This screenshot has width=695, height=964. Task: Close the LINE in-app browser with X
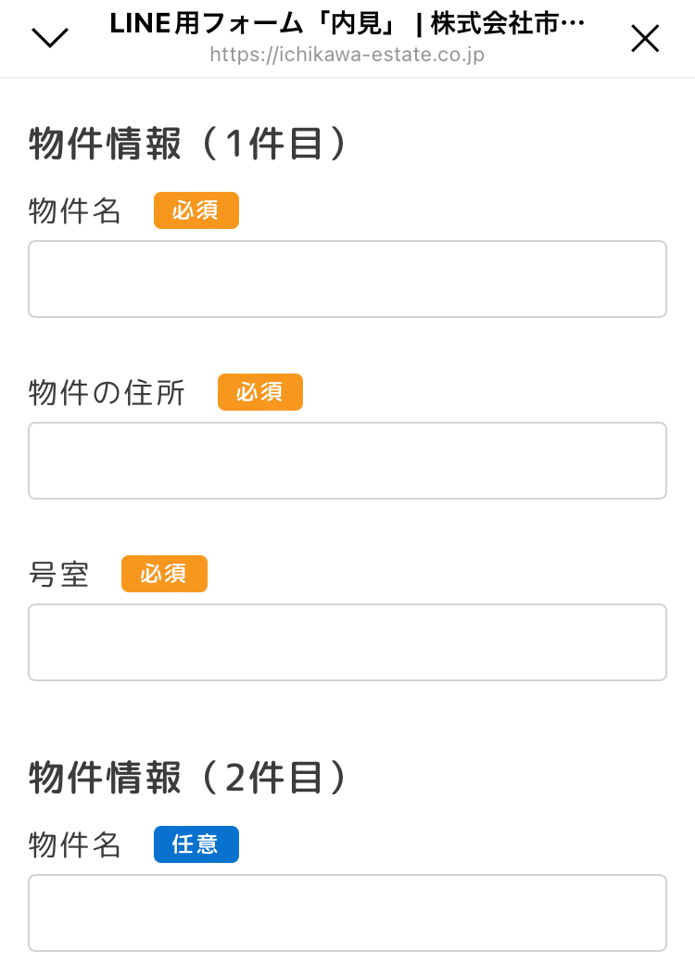[645, 38]
